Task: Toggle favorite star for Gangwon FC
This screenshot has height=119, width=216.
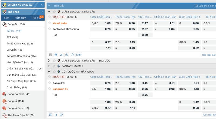Action: 49,89
